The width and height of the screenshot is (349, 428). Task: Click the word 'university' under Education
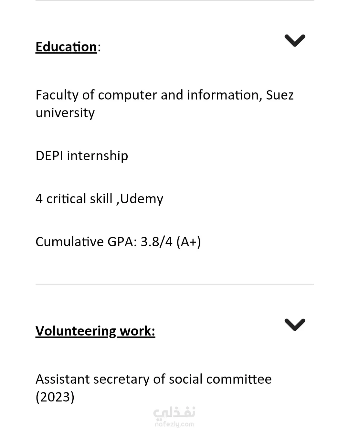[65, 113]
